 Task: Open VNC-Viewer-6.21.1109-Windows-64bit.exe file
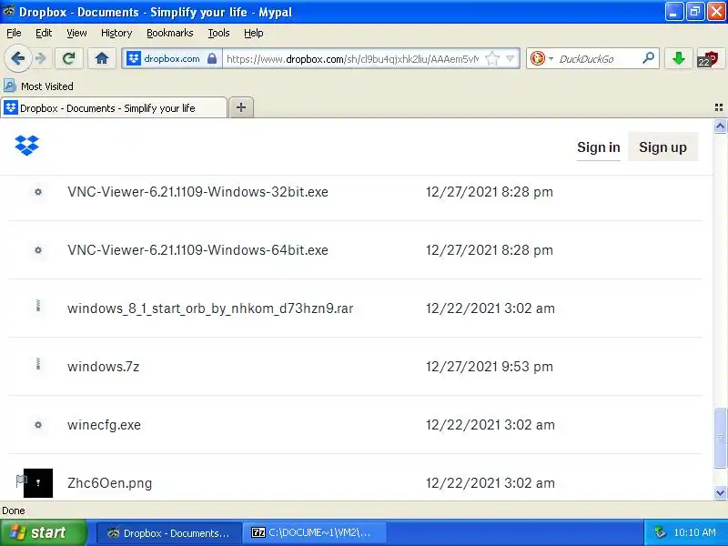click(197, 249)
